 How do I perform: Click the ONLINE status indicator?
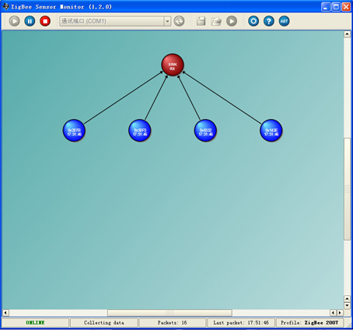pos(35,323)
